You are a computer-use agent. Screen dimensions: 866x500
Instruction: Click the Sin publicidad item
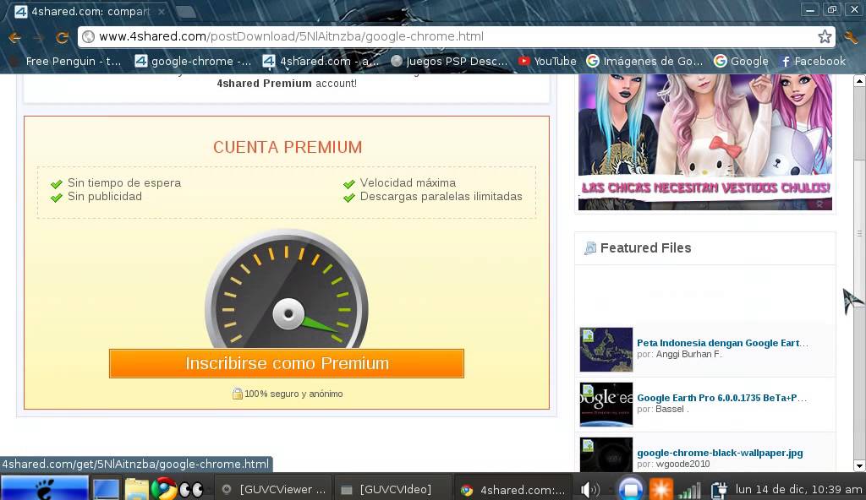105,197
